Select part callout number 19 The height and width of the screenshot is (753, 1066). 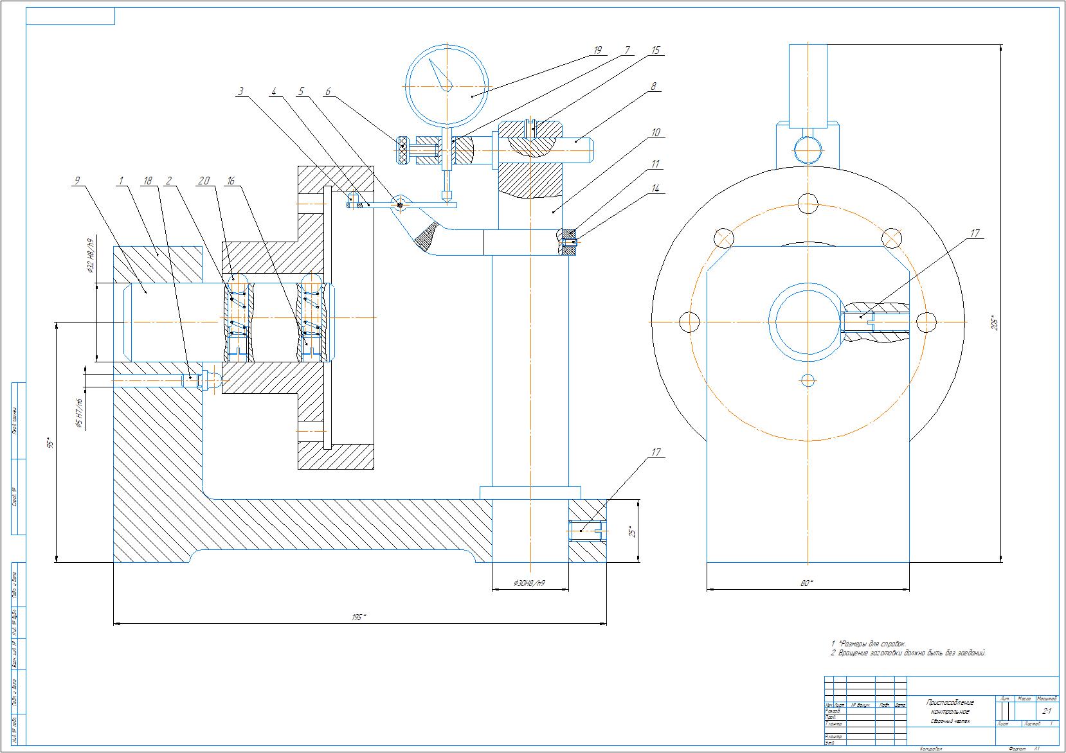tap(597, 50)
